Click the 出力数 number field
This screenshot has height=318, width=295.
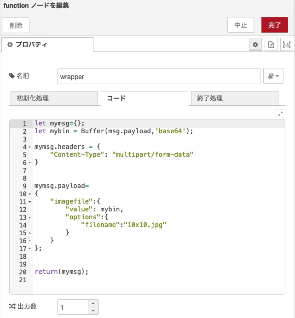[x=73, y=307]
